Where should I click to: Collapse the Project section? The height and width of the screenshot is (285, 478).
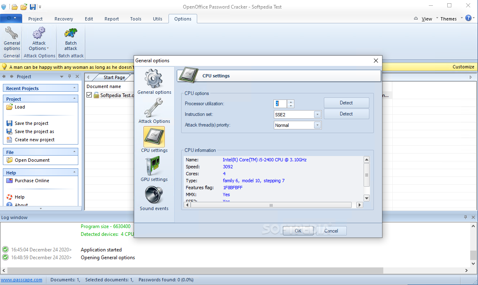click(x=74, y=99)
